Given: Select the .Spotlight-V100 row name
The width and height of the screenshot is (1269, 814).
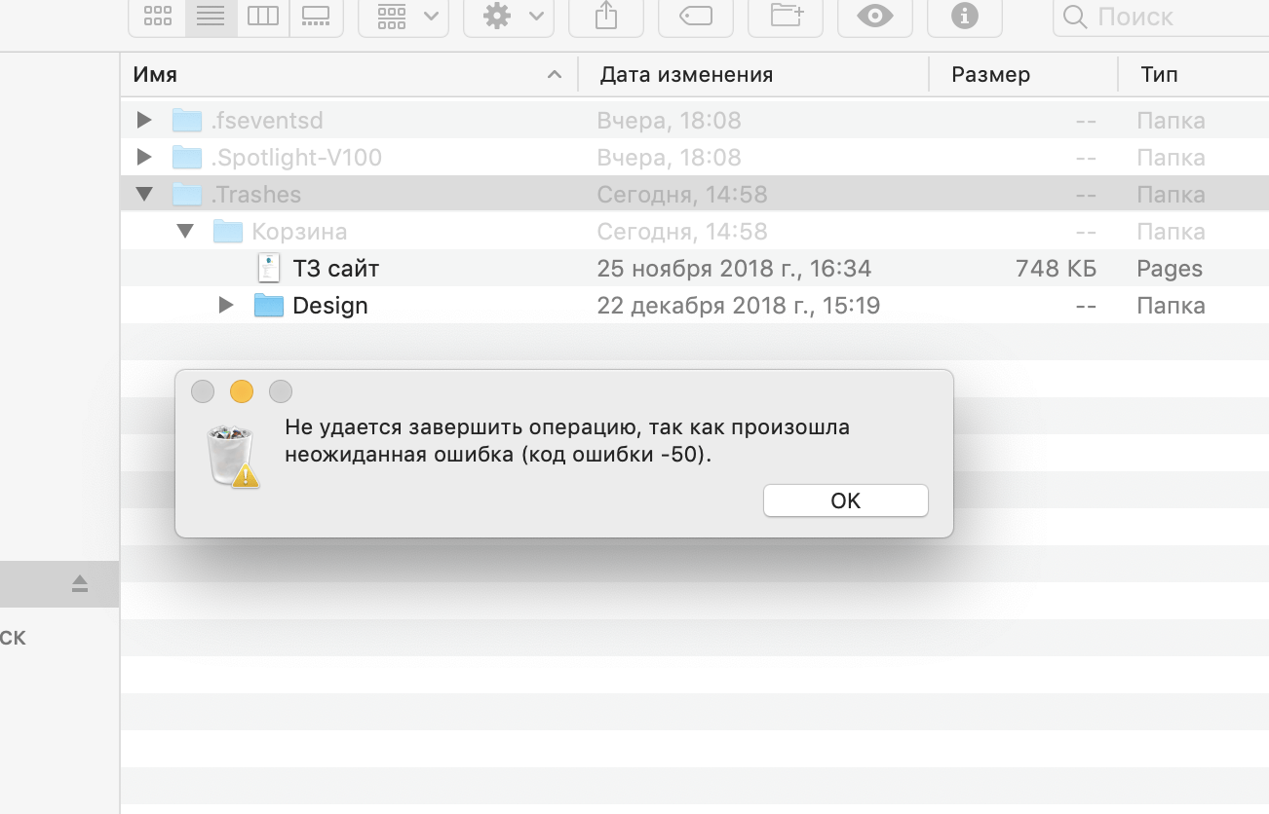Looking at the screenshot, I should [296, 158].
